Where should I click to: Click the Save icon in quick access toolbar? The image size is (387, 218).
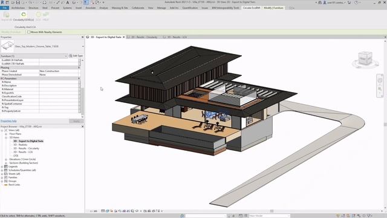coord(18,2)
